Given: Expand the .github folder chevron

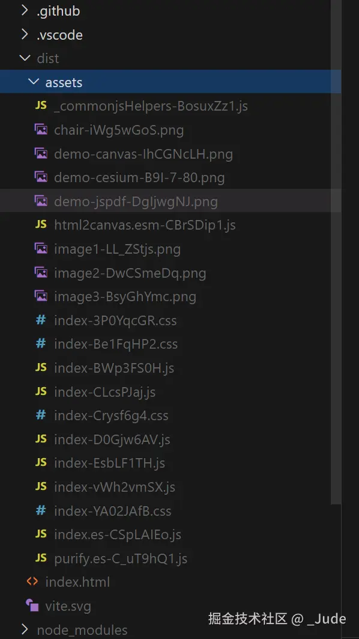Looking at the screenshot, I should click(25, 11).
